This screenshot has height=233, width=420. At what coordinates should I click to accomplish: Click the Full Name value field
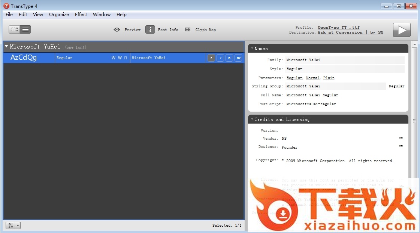(312, 95)
